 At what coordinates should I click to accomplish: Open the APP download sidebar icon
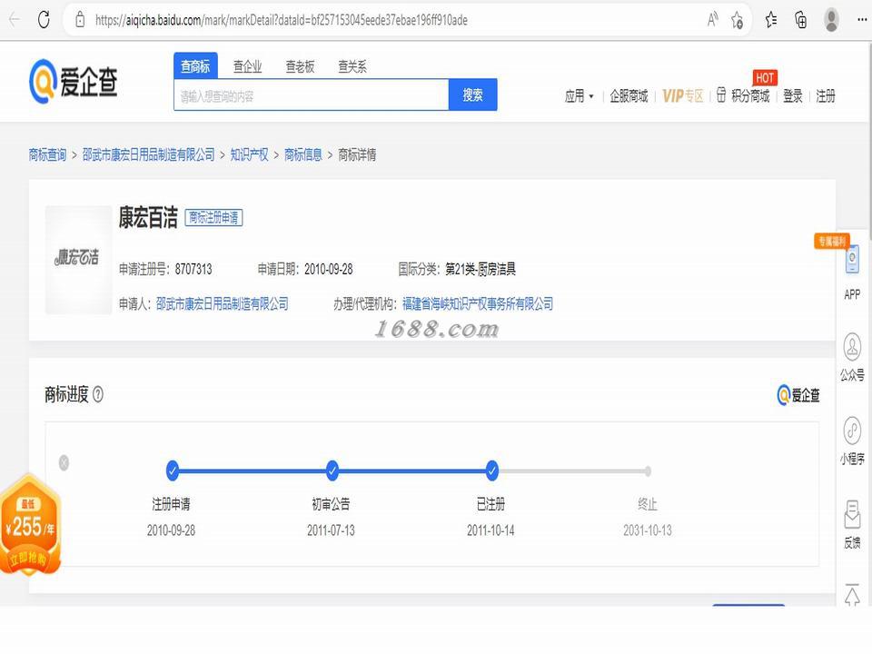point(852,260)
